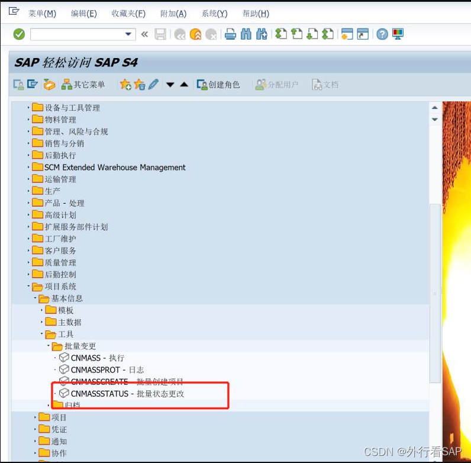This screenshot has width=471, height=463.
Task: Go to First Page icon
Action: click(281, 34)
